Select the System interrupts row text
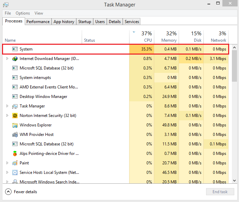239x202 pixels. tap(35, 78)
